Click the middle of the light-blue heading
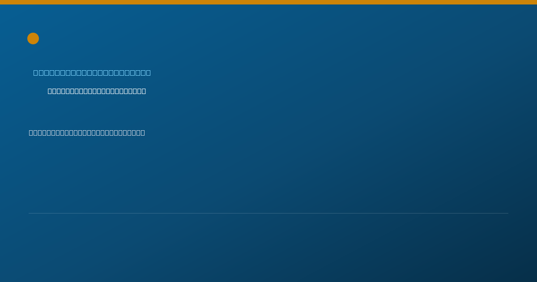The width and height of the screenshot is (537, 282). pyautogui.click(x=92, y=73)
